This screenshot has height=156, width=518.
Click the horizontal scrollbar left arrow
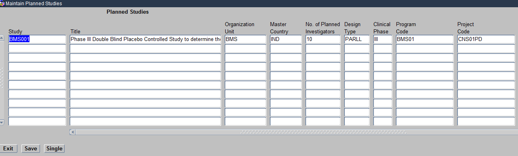pos(72,132)
